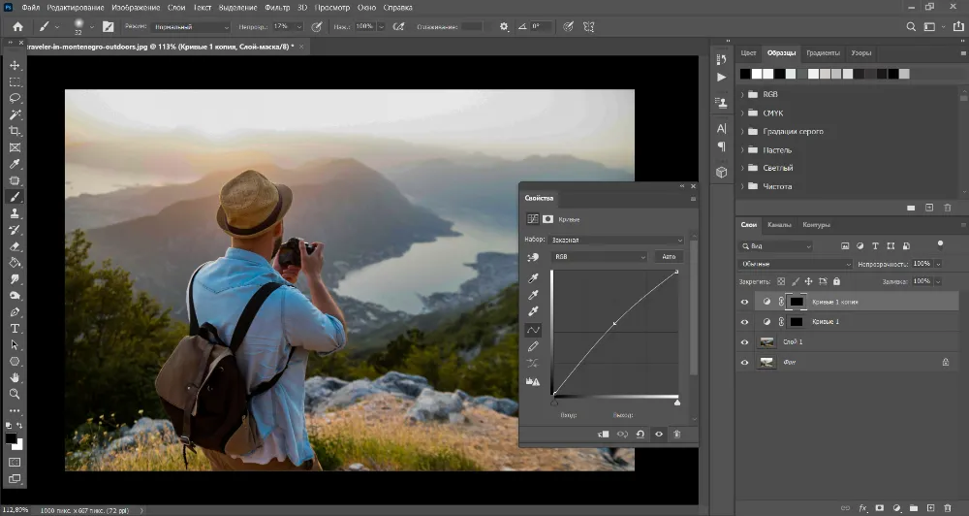The image size is (969, 516).
Task: Select the Horizontal Type tool
Action: [x=15, y=329]
